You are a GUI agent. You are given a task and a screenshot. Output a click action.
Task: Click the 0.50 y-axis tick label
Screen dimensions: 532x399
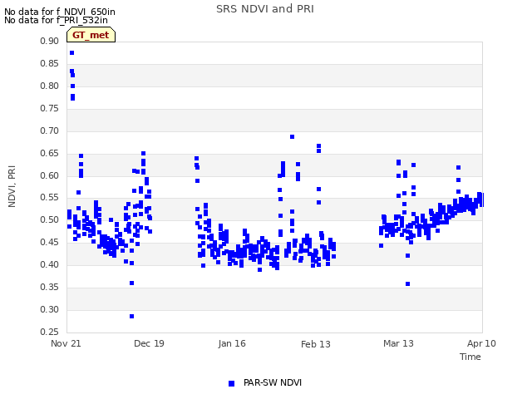(x=49, y=219)
